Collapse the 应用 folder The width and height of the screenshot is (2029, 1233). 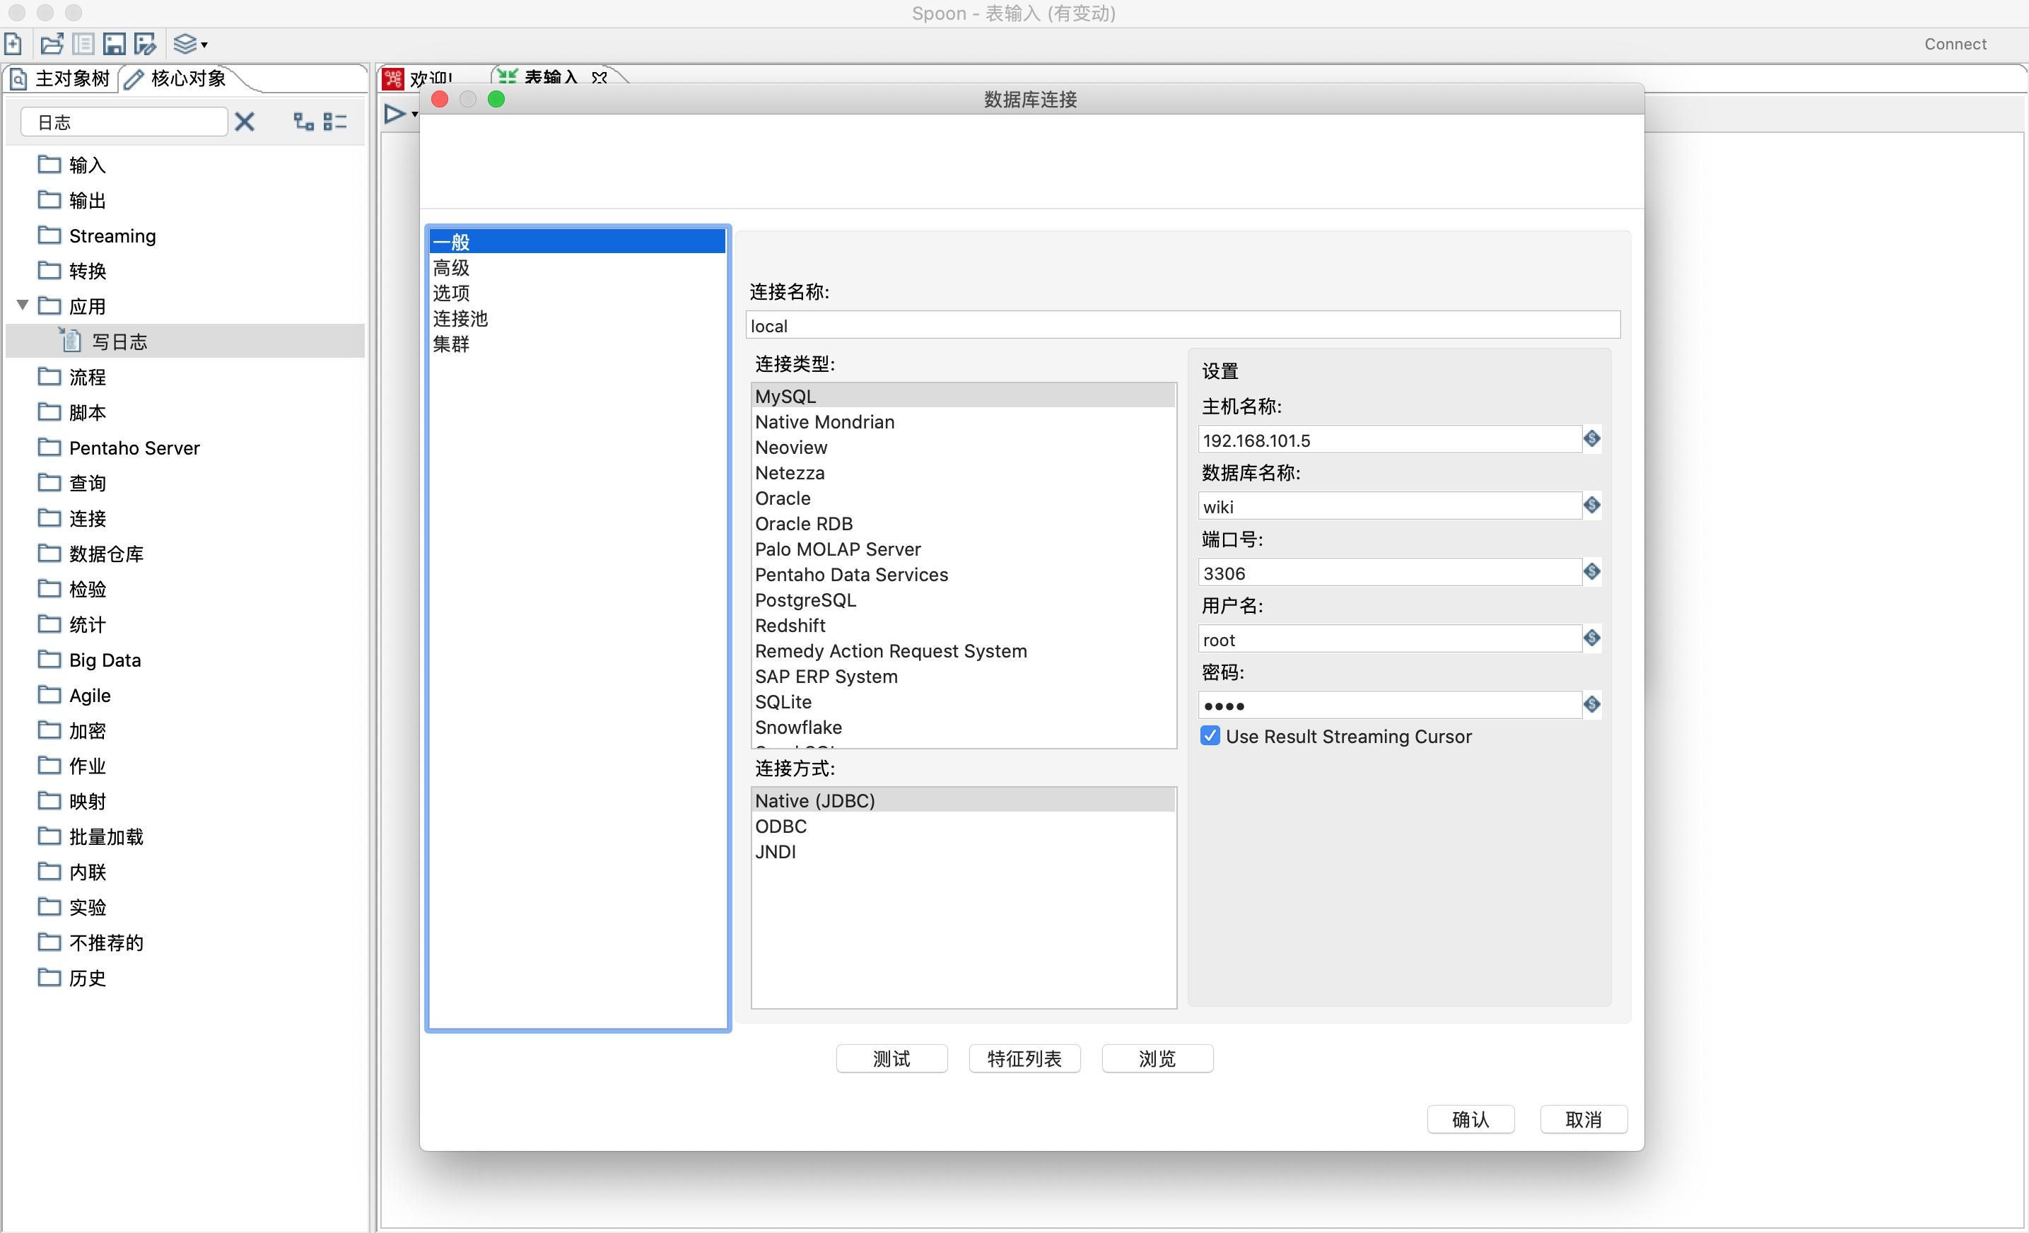(x=22, y=305)
